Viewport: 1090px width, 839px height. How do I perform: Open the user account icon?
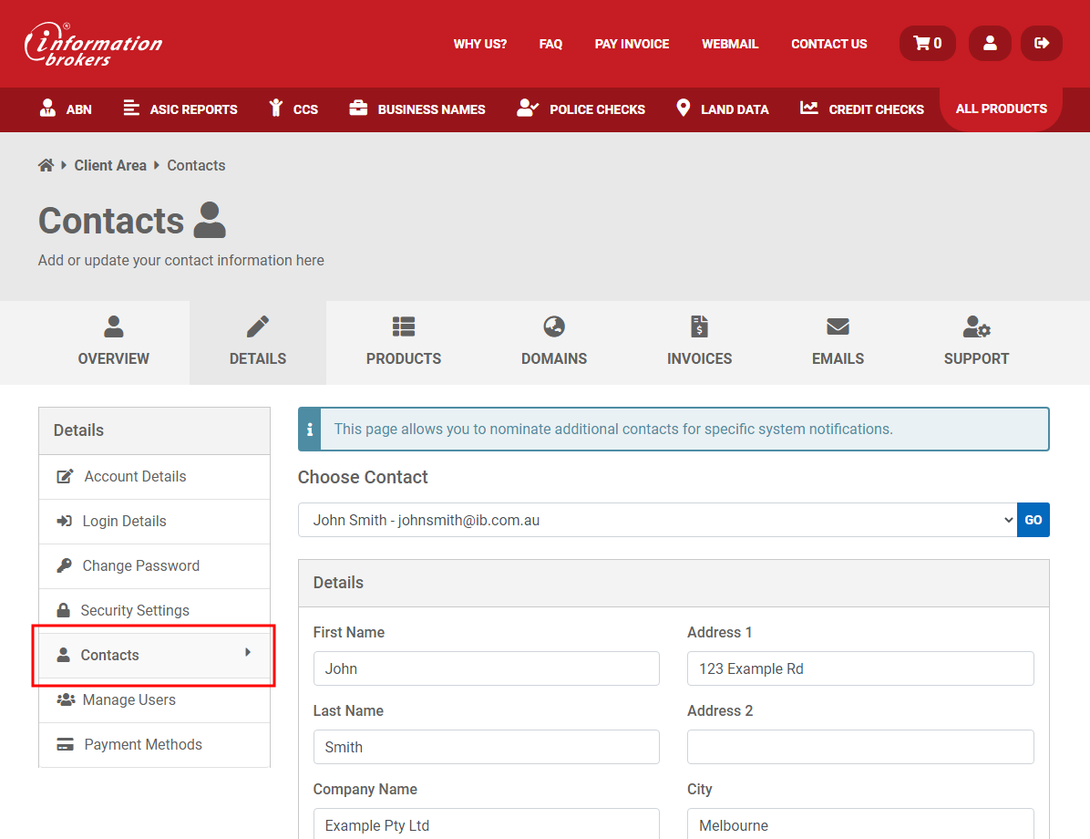(x=990, y=44)
